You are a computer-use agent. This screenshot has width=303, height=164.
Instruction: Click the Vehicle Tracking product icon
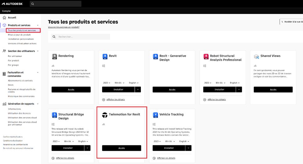click(x=155, y=115)
